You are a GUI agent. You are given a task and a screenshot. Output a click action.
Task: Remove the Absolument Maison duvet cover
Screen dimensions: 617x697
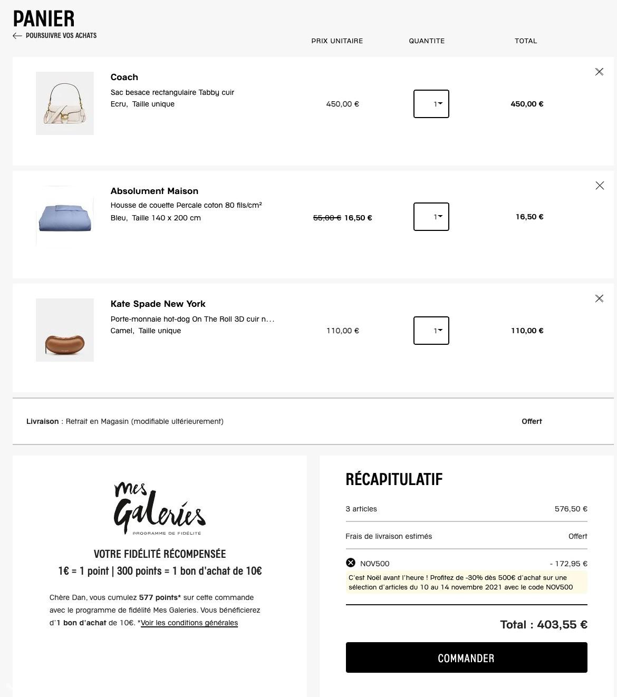coord(599,186)
